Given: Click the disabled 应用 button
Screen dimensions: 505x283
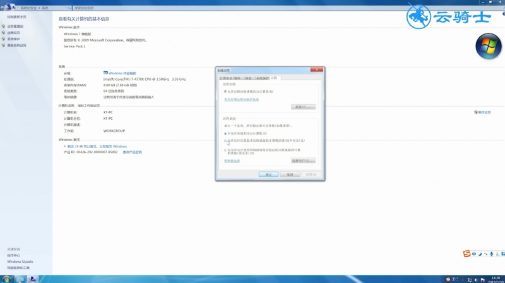Looking at the screenshot, I should coord(311,175).
